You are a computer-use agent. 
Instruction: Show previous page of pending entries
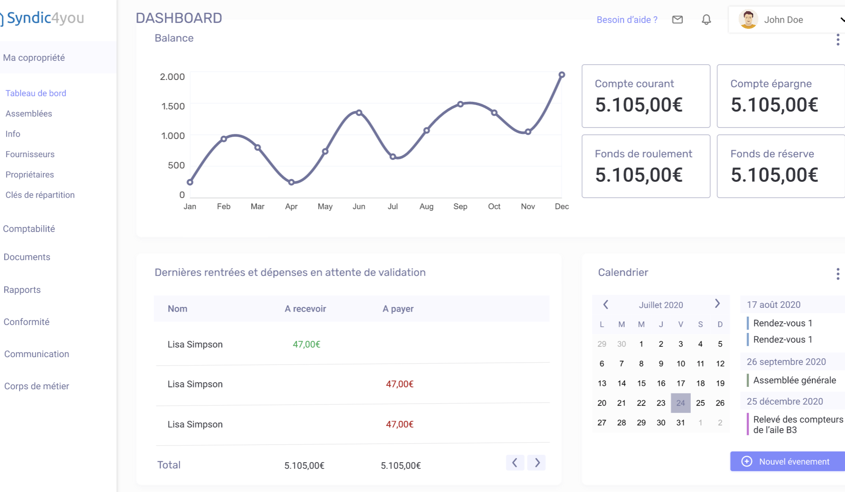click(x=515, y=463)
